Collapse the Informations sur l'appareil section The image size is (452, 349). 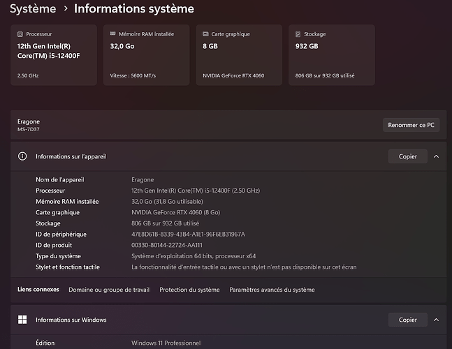(436, 156)
